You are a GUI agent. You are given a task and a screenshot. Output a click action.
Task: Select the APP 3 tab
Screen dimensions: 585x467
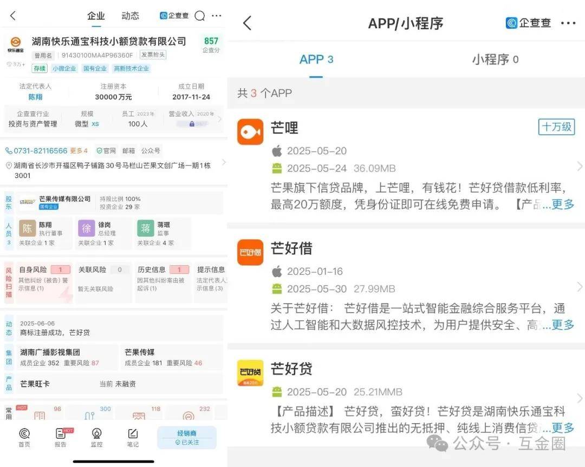coord(316,60)
